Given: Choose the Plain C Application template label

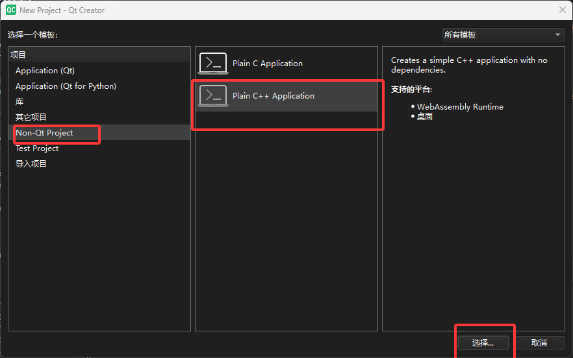Looking at the screenshot, I should [268, 63].
